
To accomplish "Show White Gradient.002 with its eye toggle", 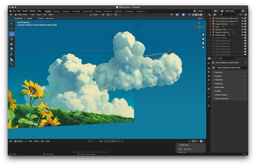I will coord(242,43).
